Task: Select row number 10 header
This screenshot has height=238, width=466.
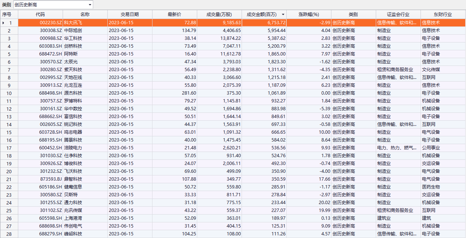Action: pos(9,93)
